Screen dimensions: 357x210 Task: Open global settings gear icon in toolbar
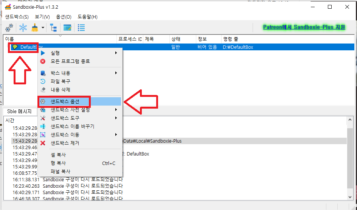pos(9,28)
